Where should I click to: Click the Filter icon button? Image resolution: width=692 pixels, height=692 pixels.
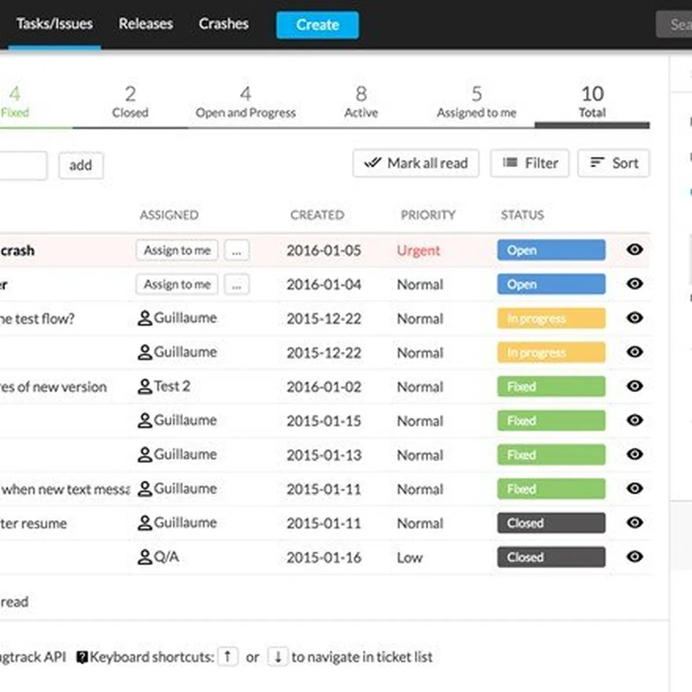click(x=511, y=163)
